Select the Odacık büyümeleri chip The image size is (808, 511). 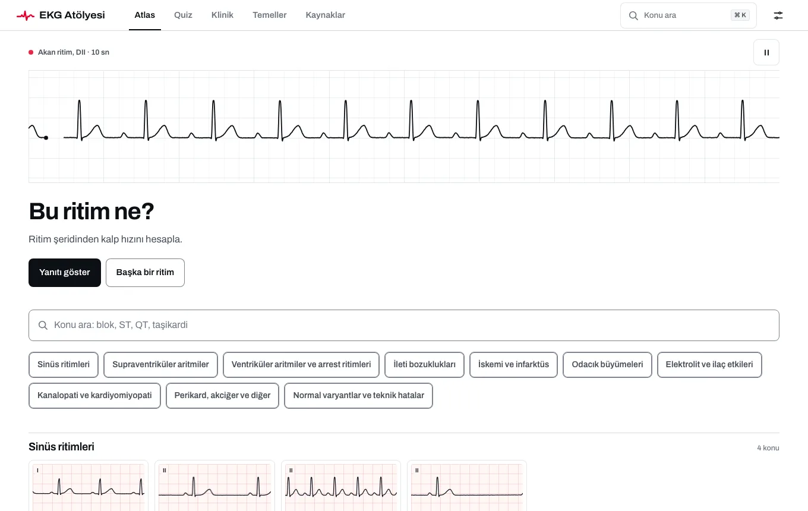pyautogui.click(x=607, y=365)
